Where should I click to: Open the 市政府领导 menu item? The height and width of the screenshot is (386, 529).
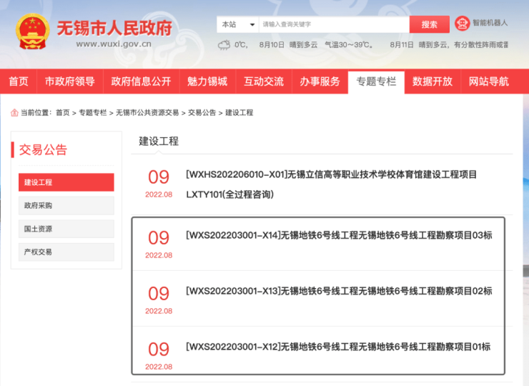(69, 81)
